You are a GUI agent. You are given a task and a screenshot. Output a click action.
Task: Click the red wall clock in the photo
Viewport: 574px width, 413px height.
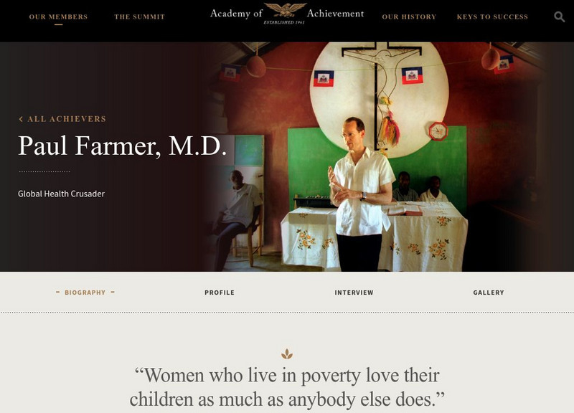point(438,131)
